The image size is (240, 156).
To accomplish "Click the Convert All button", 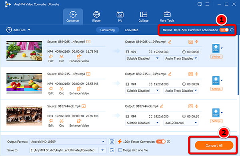I will [x=214, y=146].
